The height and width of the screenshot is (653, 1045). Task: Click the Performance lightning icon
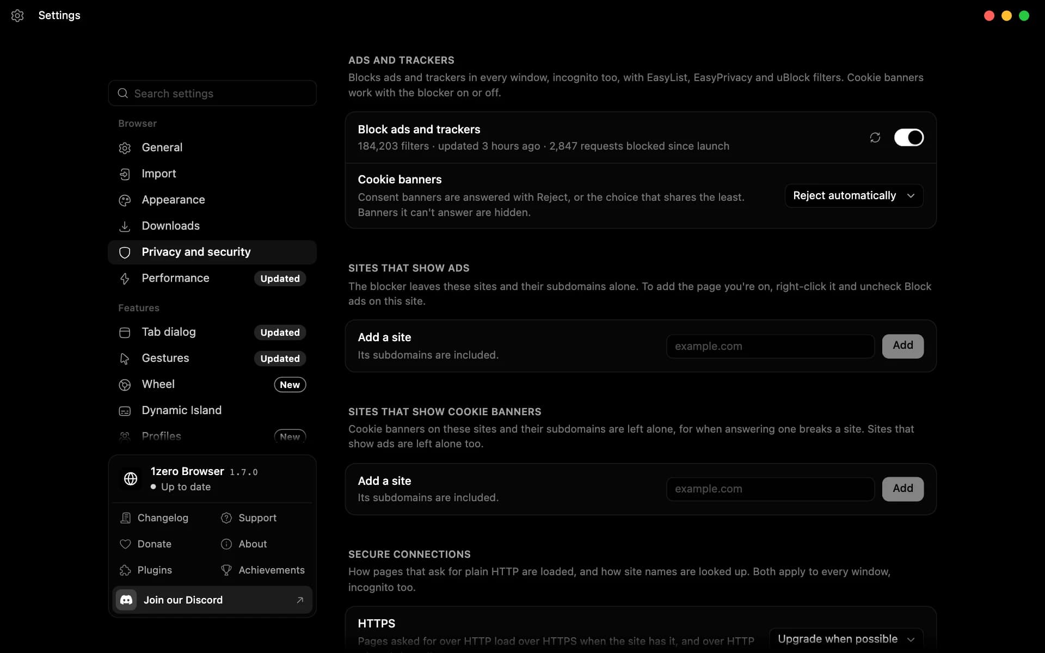coord(125,279)
